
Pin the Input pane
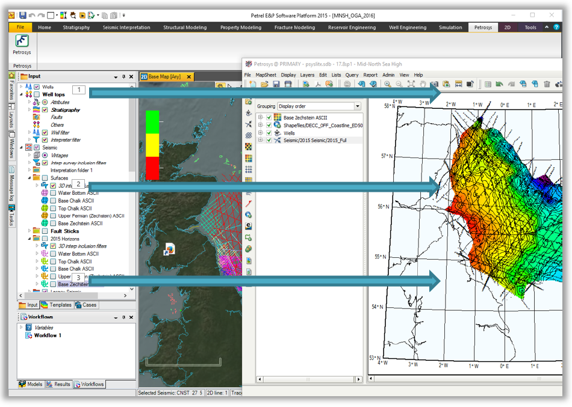[x=123, y=76]
